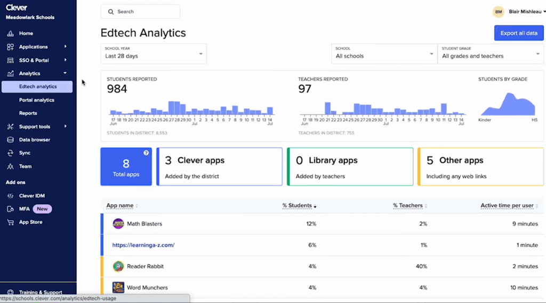Open the School Year dropdown

click(x=154, y=54)
